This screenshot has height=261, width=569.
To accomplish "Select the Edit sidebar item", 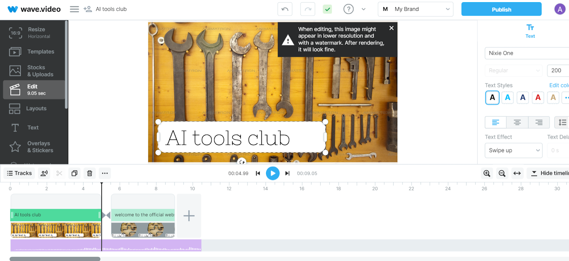I will pos(34,89).
